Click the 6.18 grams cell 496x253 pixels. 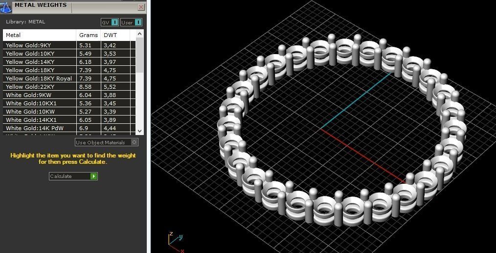pyautogui.click(x=89, y=62)
